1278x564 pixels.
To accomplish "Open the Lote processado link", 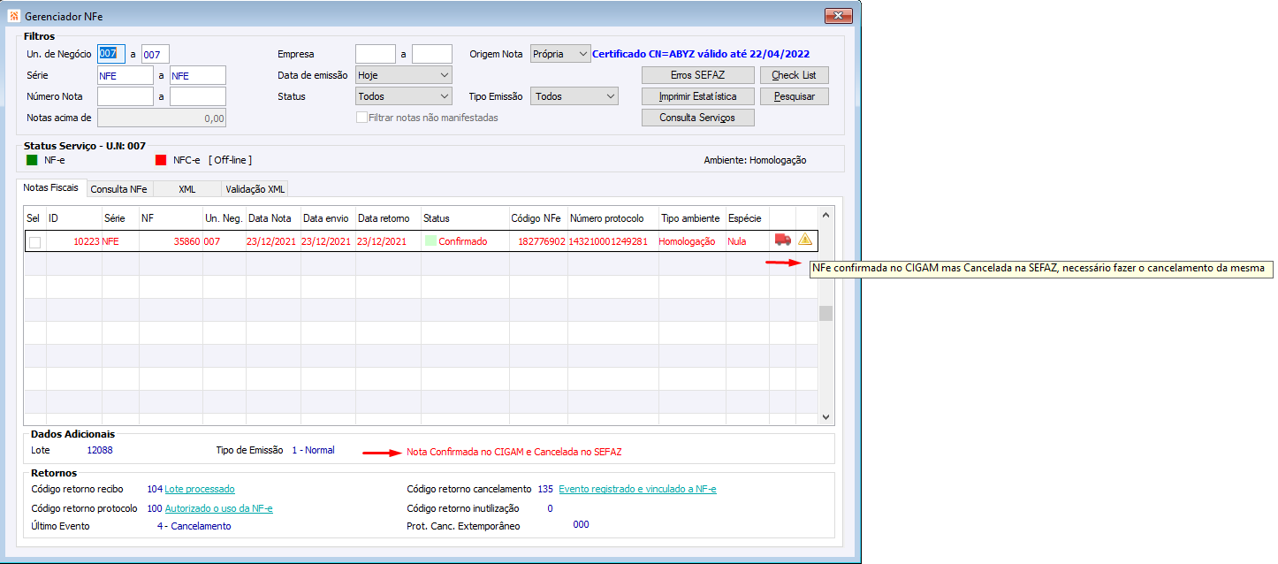I will pyautogui.click(x=200, y=489).
